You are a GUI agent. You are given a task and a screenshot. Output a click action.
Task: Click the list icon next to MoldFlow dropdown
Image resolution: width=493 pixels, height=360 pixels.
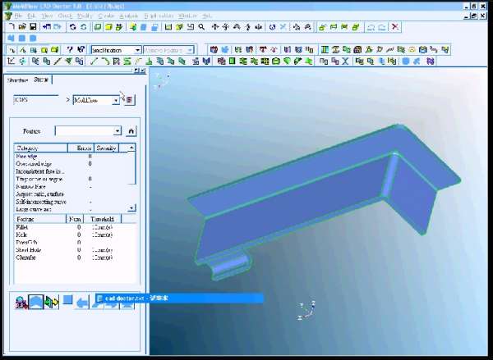(129, 100)
